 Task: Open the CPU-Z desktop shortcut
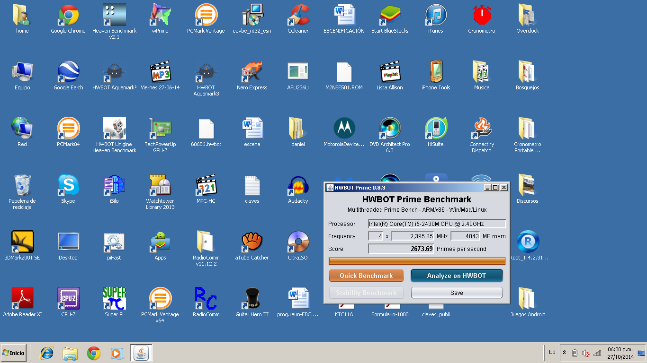click(68, 302)
